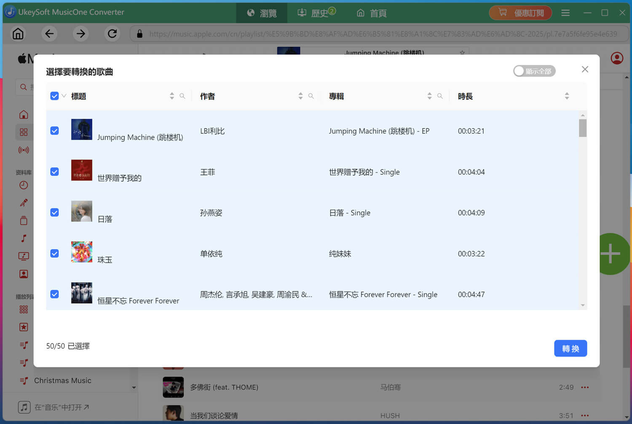Expand the selection dropdown arrow beside 標題
Screen dimensions: 632x424
point(64,96)
